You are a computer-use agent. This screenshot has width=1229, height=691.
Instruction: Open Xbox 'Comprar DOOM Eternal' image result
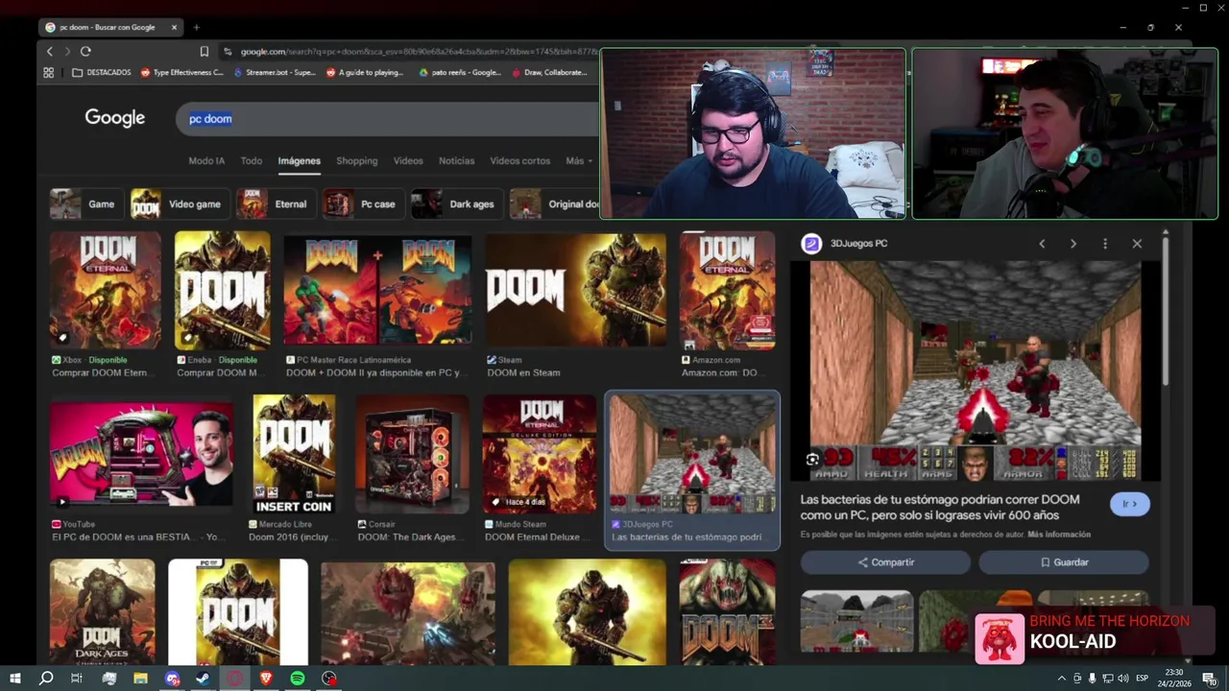(x=106, y=291)
